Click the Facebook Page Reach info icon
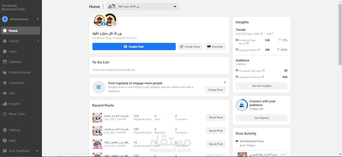 click(x=248, y=43)
